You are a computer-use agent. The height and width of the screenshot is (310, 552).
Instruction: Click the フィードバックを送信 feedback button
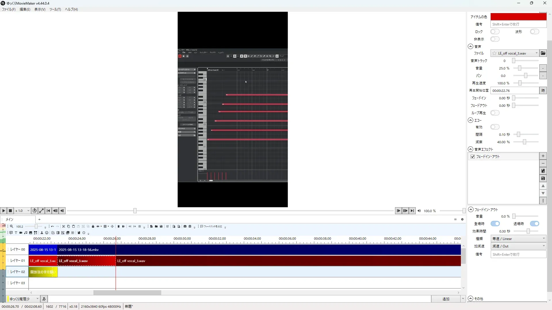point(211,226)
